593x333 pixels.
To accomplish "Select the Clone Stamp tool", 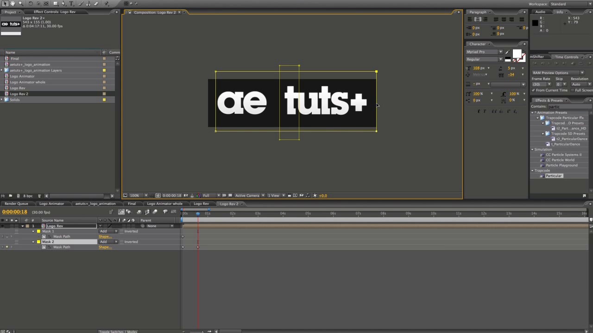I will pyautogui.click(x=88, y=4).
